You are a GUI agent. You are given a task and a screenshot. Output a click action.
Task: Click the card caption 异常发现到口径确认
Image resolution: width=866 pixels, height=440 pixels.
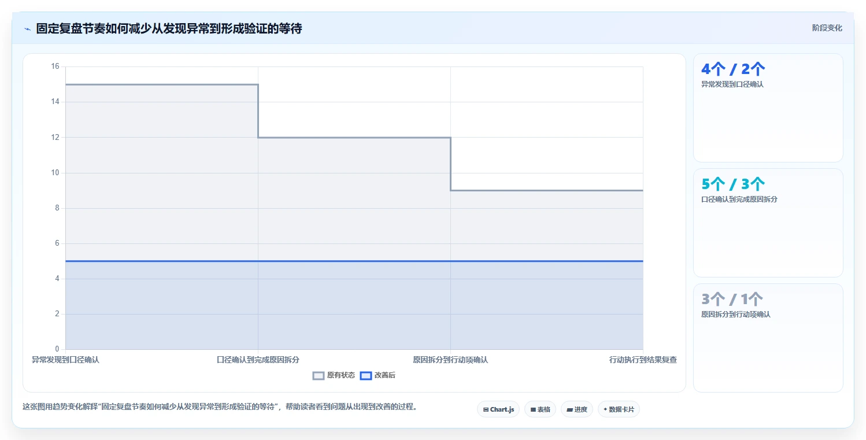pos(732,84)
